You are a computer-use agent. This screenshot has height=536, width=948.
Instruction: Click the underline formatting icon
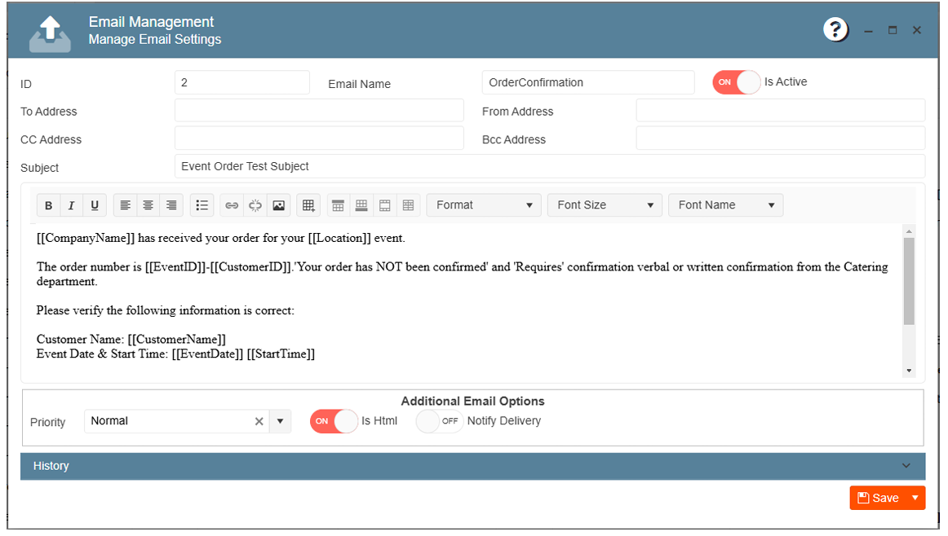[95, 206]
